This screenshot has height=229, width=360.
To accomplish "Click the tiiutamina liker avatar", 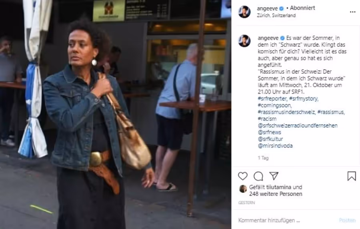I will coord(243,189).
